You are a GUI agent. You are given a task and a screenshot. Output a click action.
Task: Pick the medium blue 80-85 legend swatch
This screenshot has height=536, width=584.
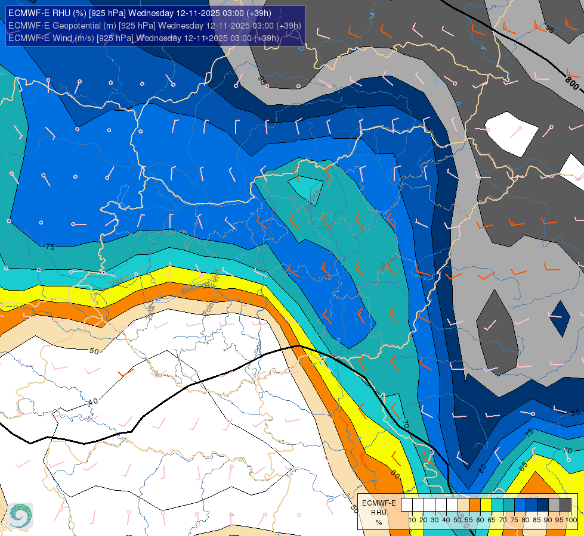[x=532, y=504]
